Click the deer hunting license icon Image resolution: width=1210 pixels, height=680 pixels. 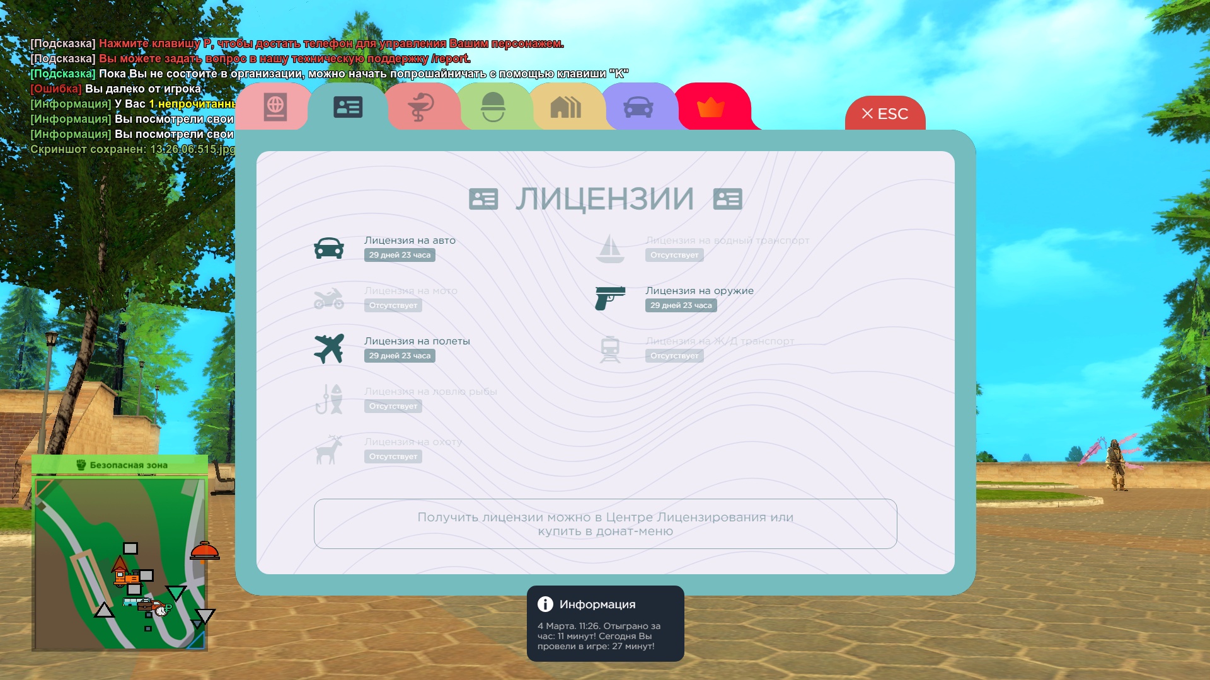pyautogui.click(x=329, y=450)
